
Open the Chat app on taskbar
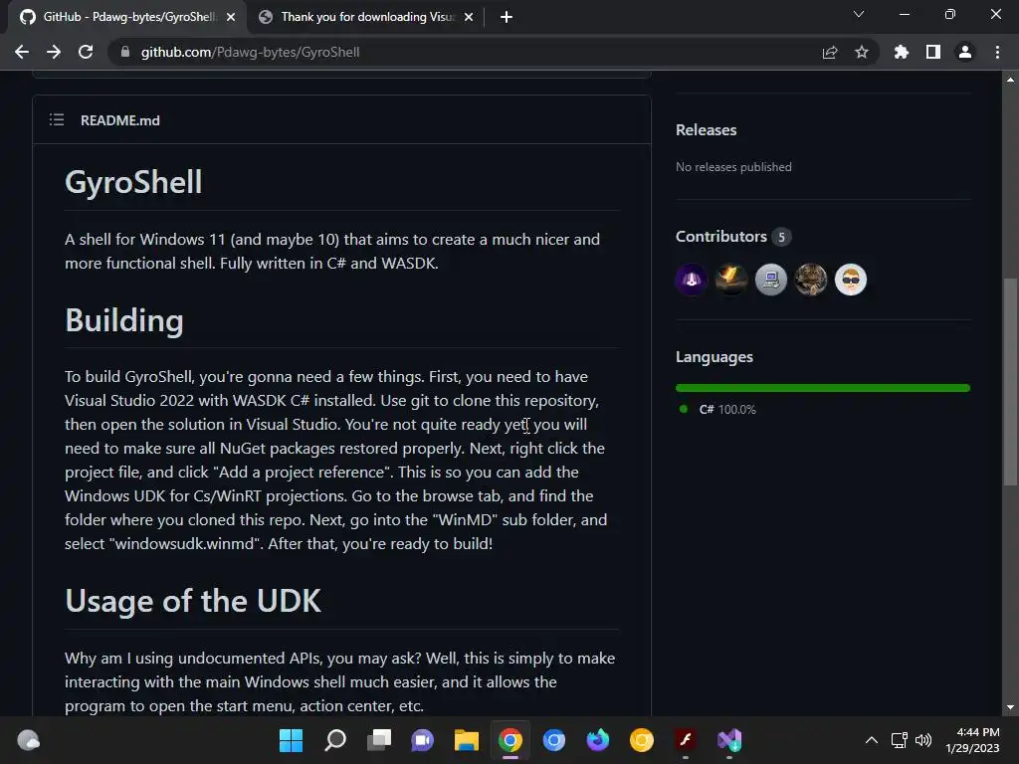coord(422,740)
